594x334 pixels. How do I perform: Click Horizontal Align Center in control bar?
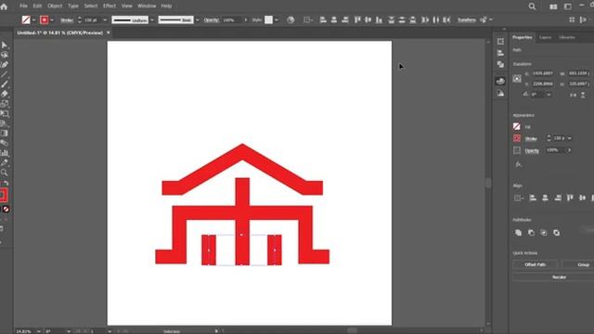334,19
